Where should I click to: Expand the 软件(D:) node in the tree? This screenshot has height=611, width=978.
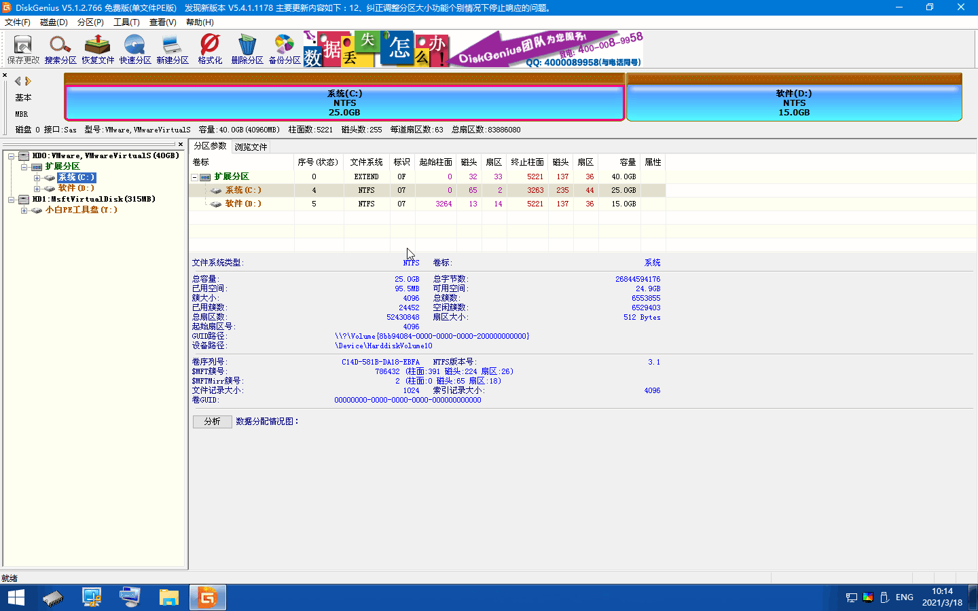point(37,189)
